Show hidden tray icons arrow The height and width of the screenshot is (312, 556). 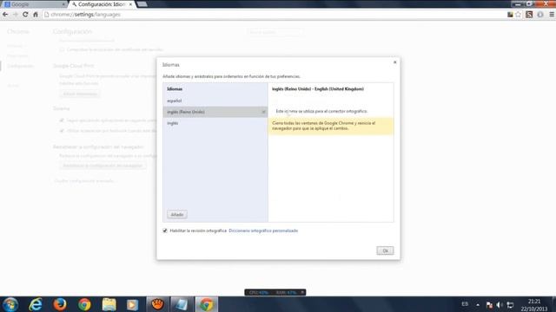(478, 304)
